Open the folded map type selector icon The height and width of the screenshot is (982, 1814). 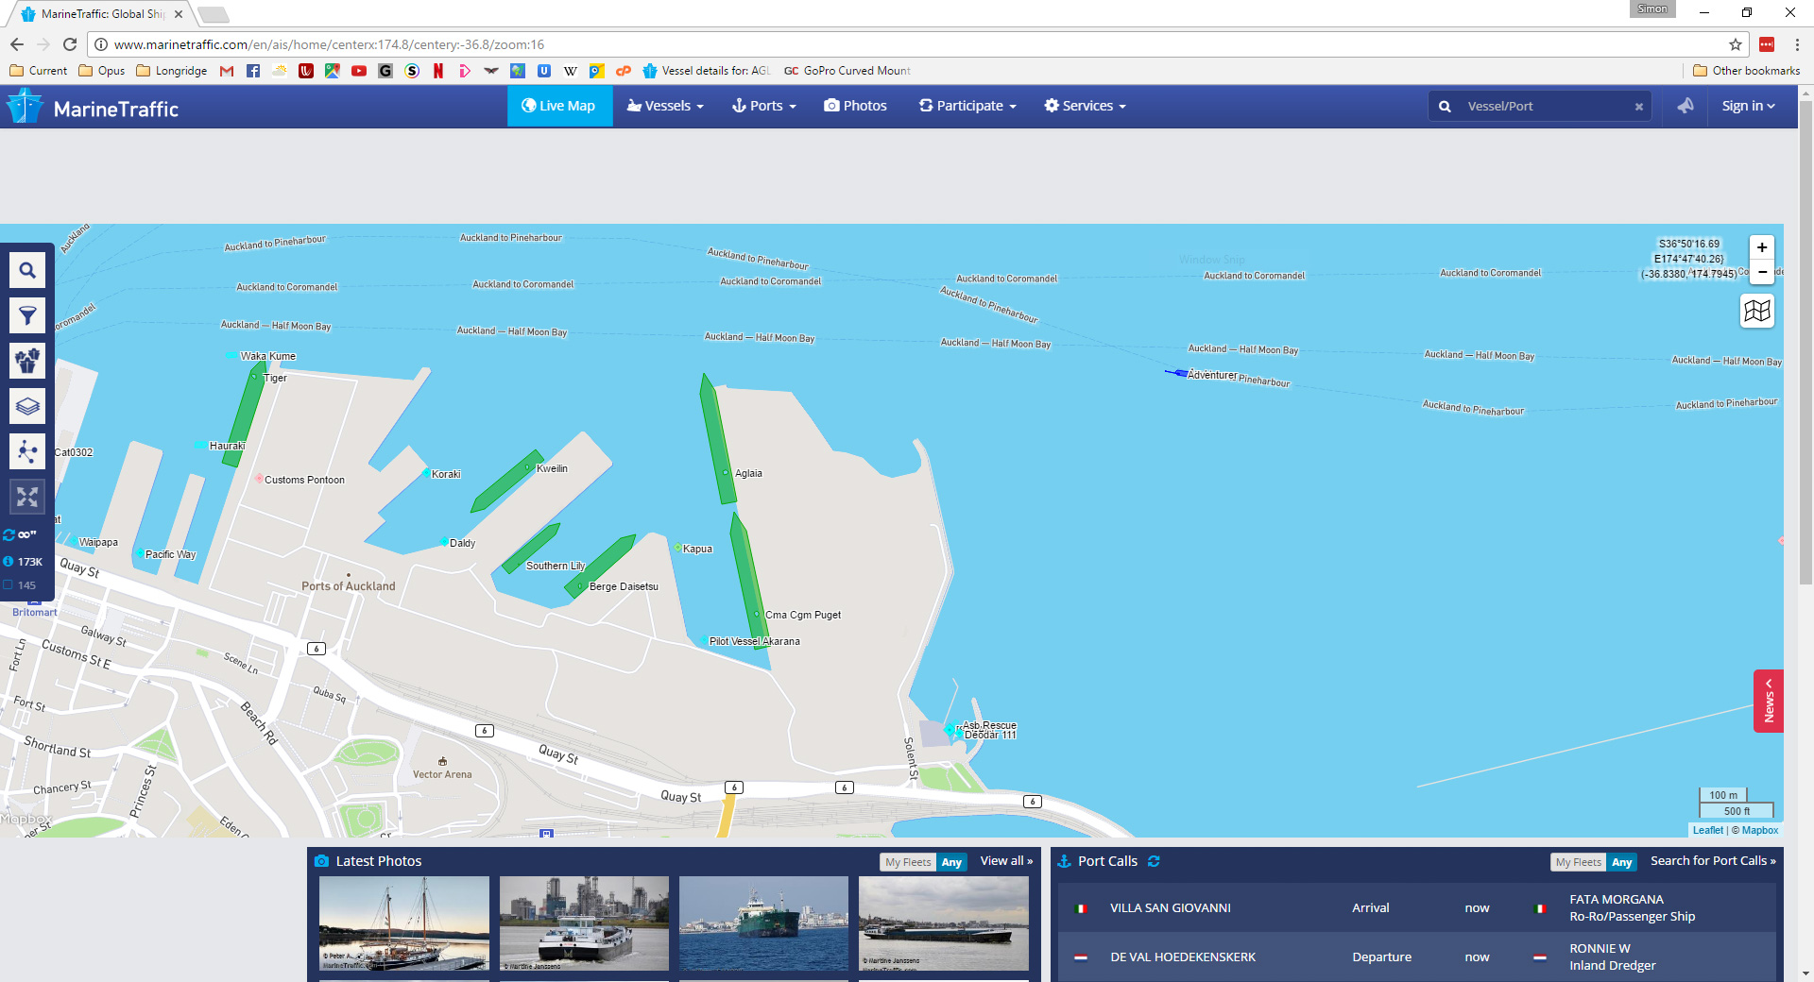[1756, 311]
